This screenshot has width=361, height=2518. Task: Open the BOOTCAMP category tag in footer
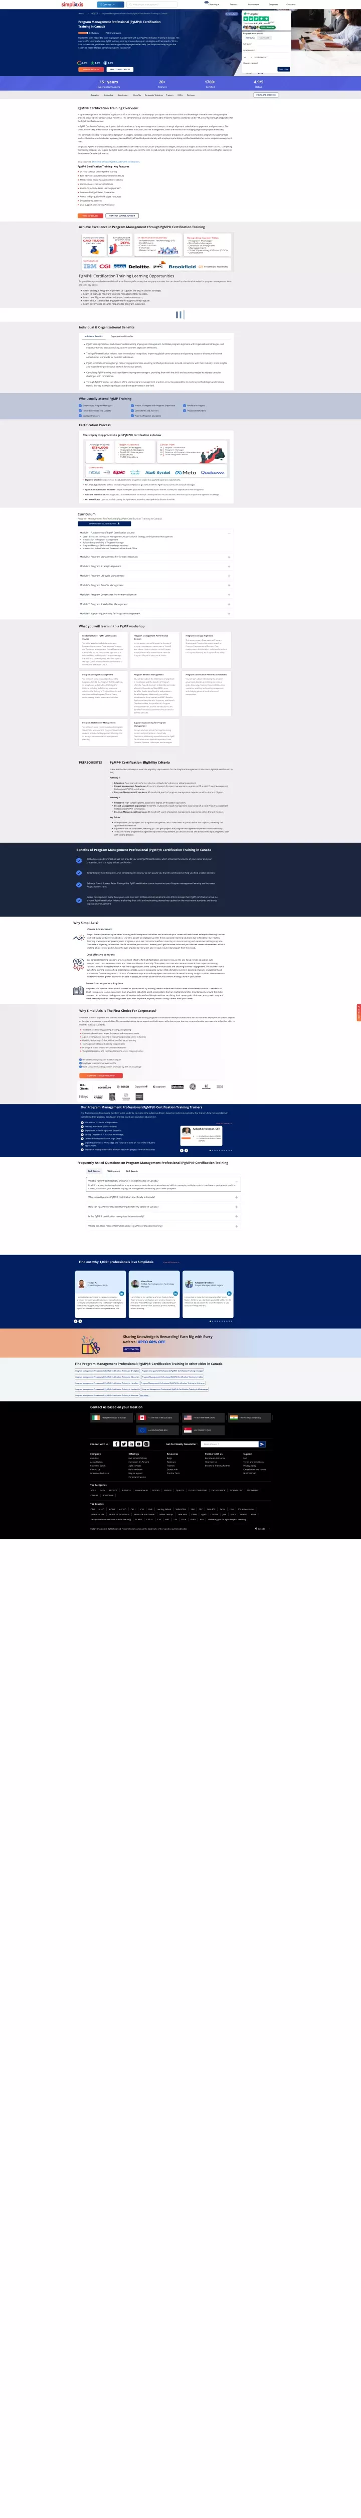[108, 1496]
